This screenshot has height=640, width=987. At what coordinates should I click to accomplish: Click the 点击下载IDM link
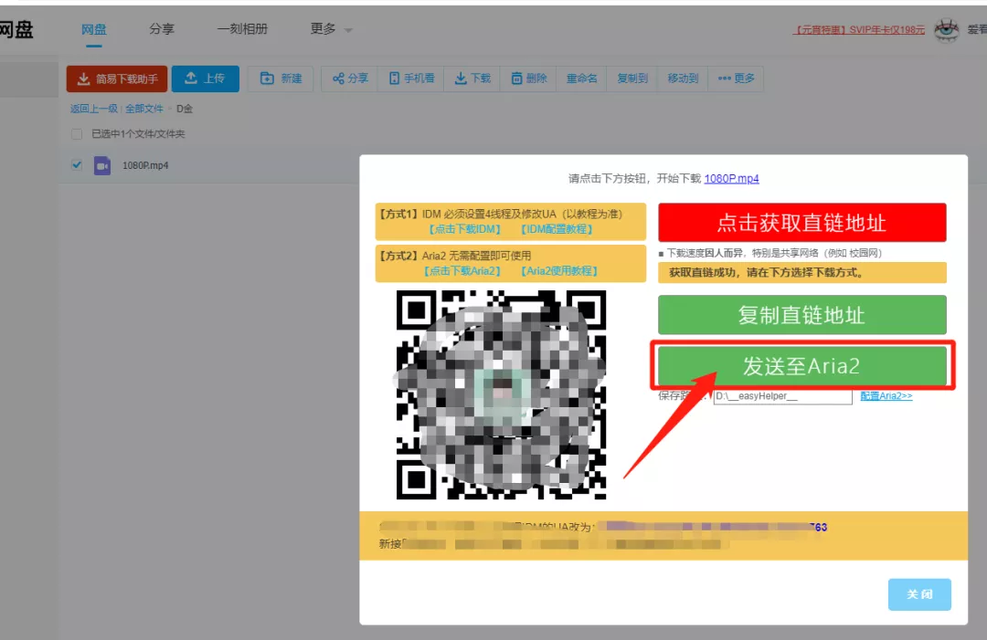coord(464,229)
